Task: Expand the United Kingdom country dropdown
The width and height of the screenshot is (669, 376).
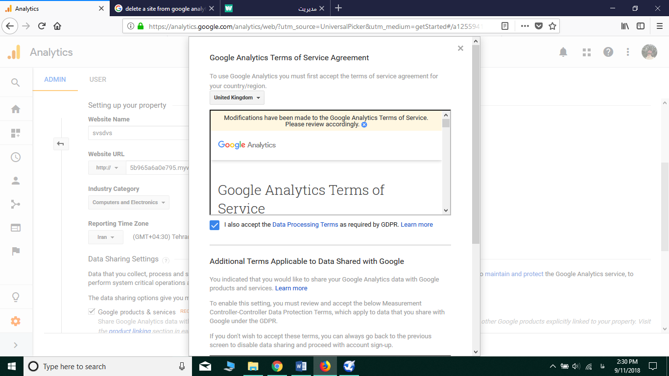Action: (x=237, y=97)
